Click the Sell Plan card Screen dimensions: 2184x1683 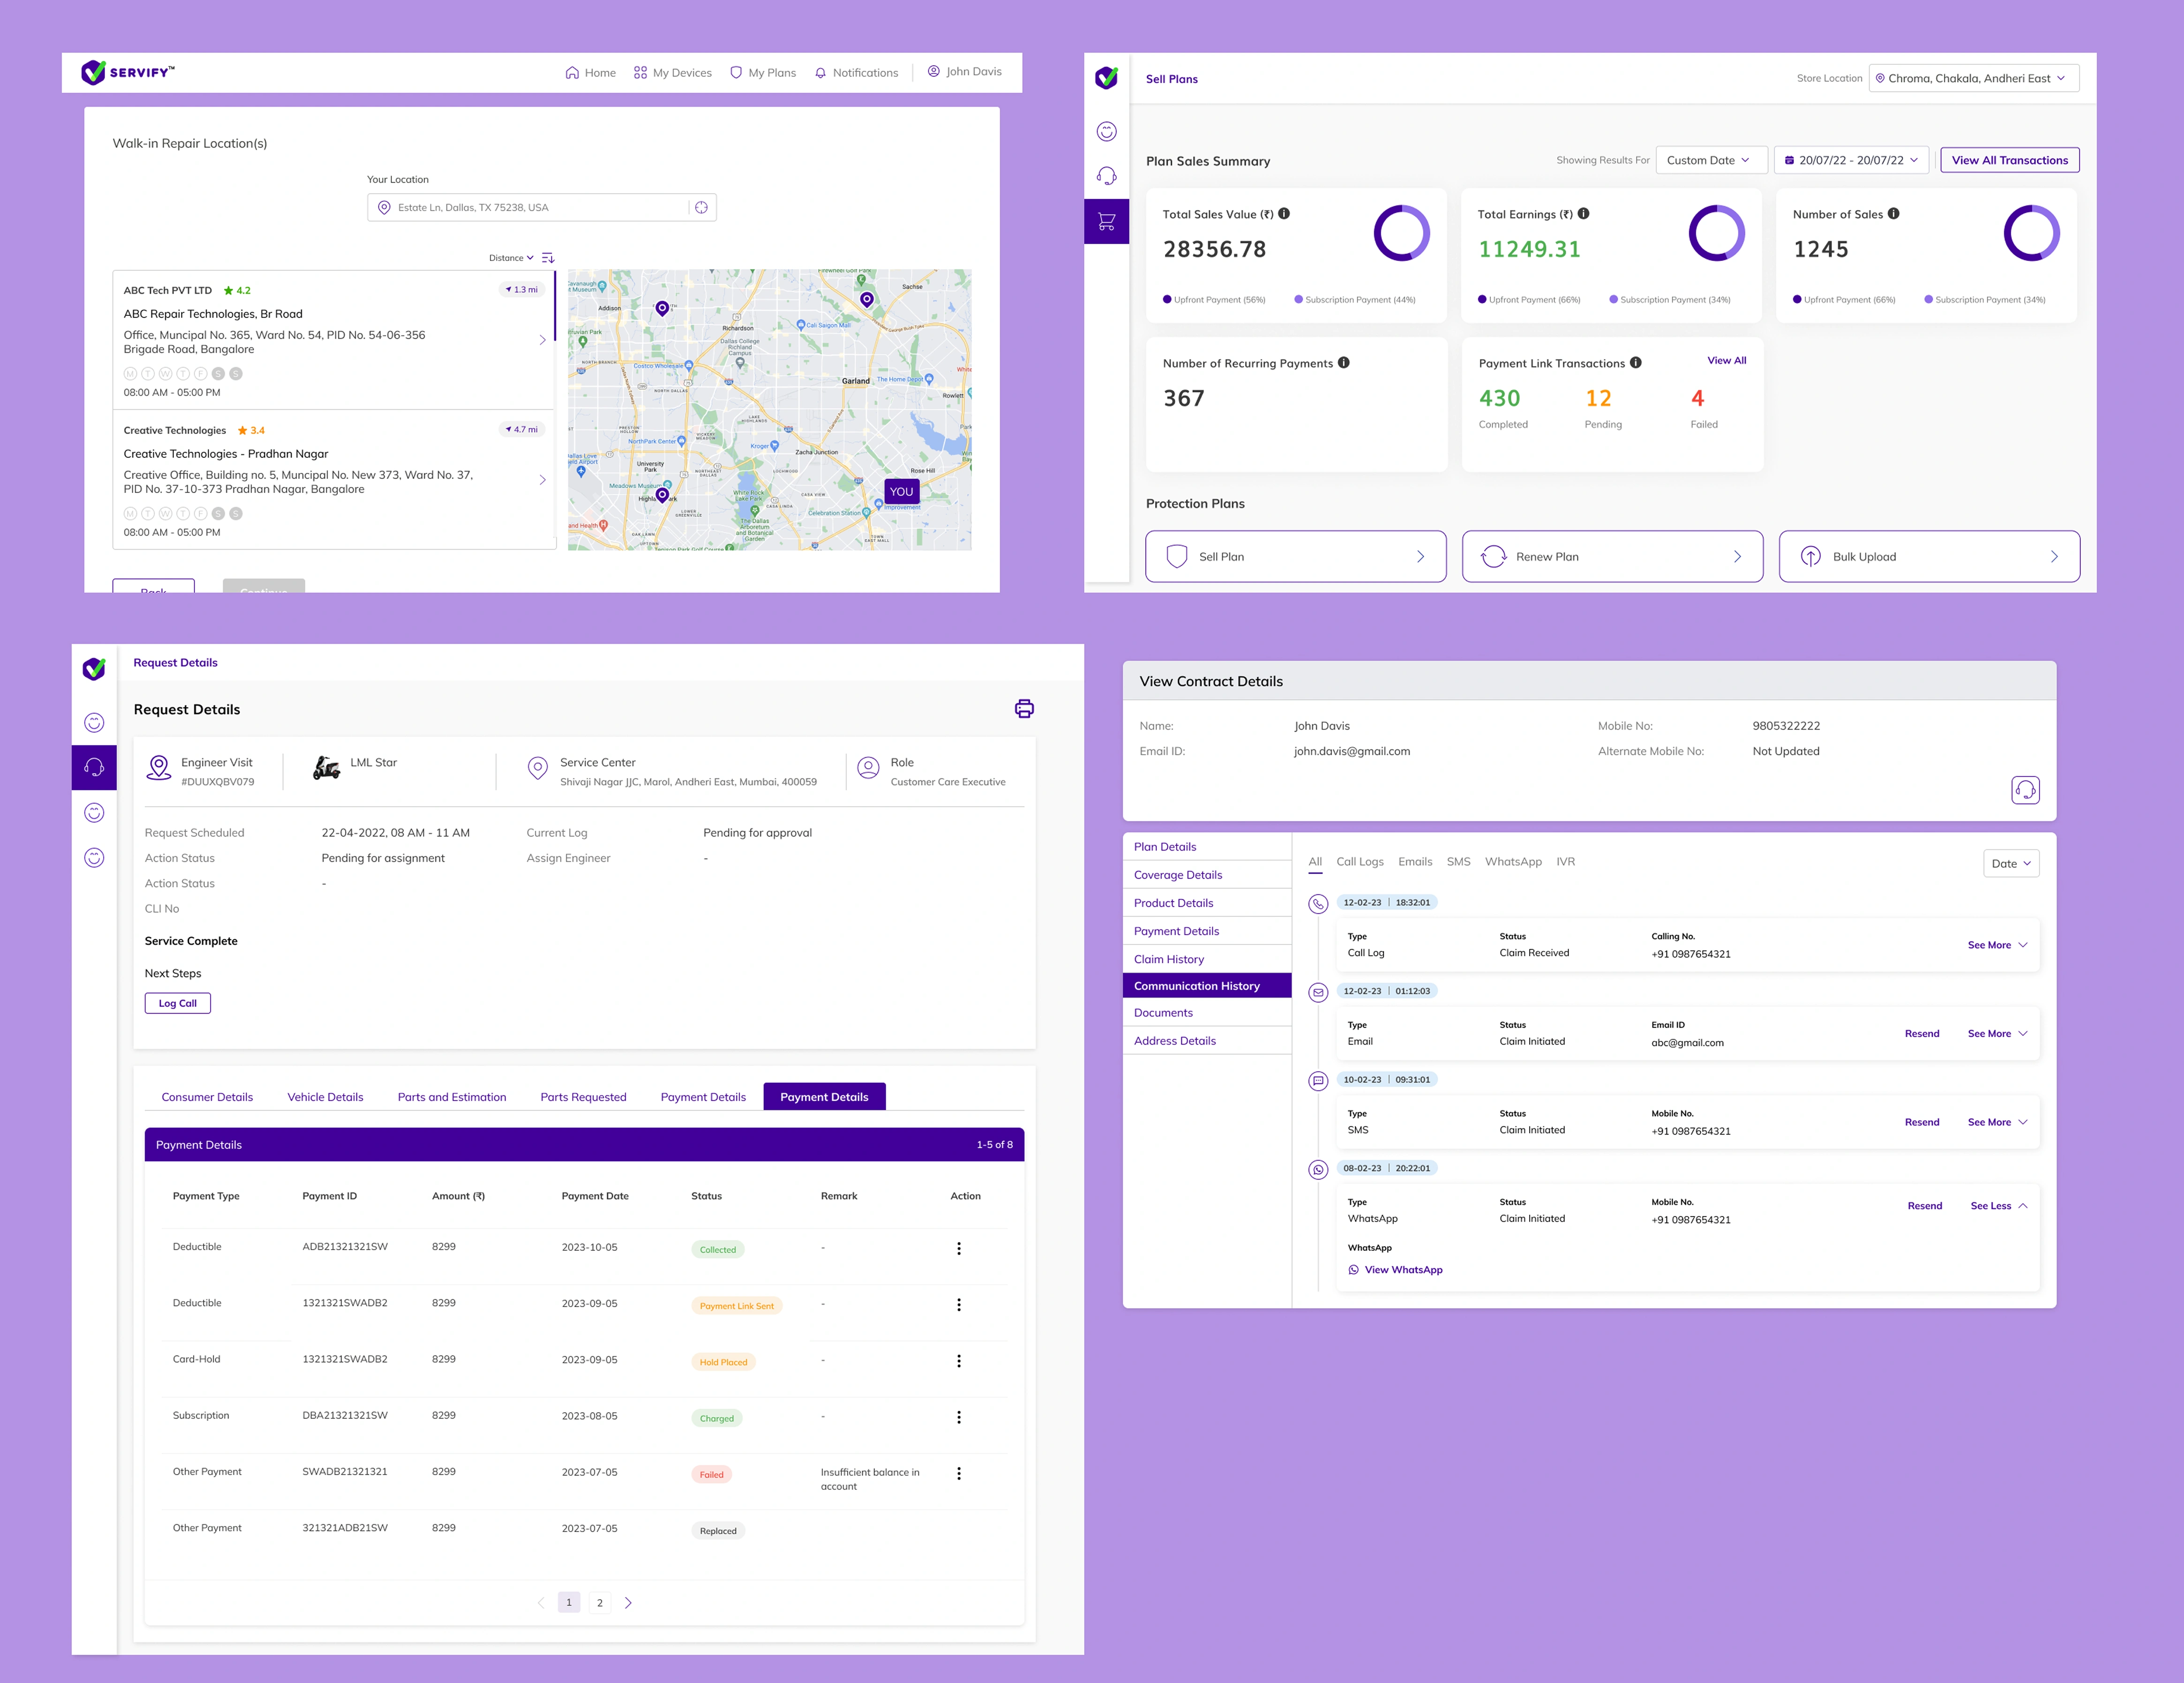pos(1296,557)
